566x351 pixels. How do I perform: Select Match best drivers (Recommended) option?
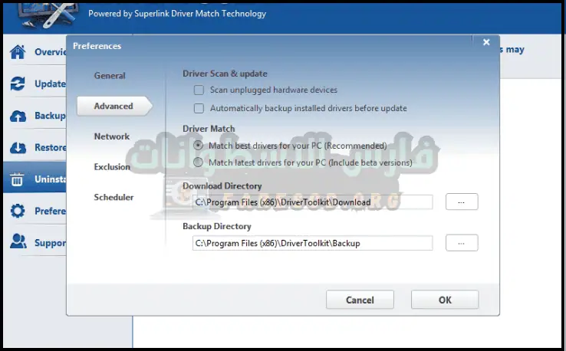pyautogui.click(x=199, y=145)
